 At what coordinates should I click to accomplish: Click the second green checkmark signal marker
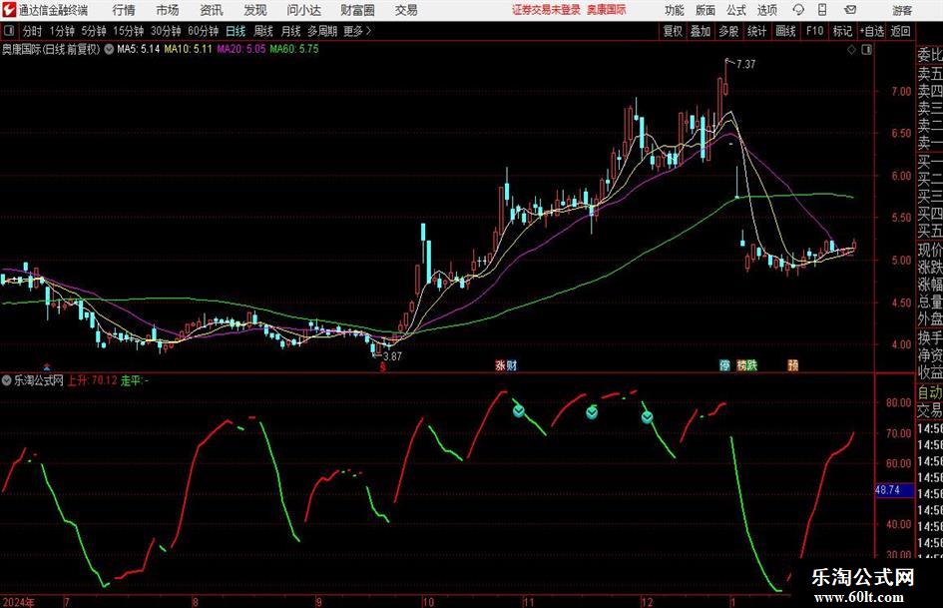pos(592,412)
